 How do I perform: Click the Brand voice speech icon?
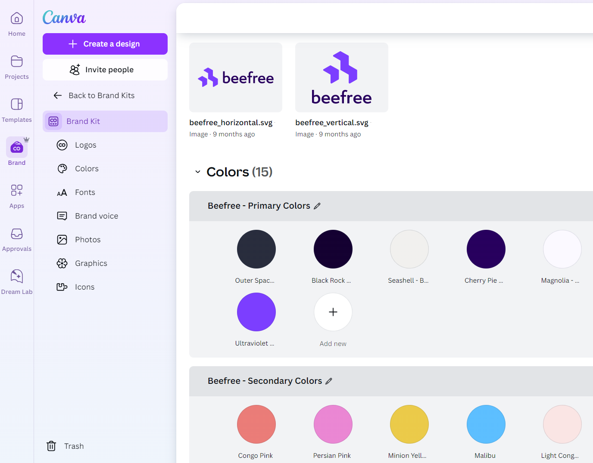tap(62, 216)
